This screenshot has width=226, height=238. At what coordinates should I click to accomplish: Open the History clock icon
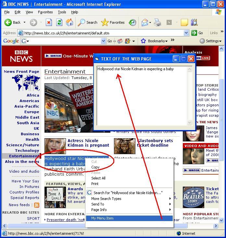(x=132, y=22)
